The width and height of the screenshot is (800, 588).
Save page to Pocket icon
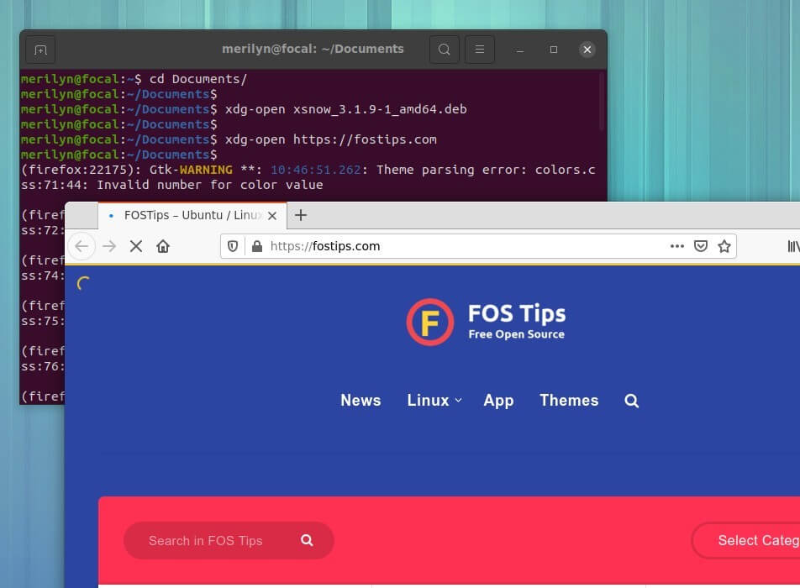tap(701, 246)
